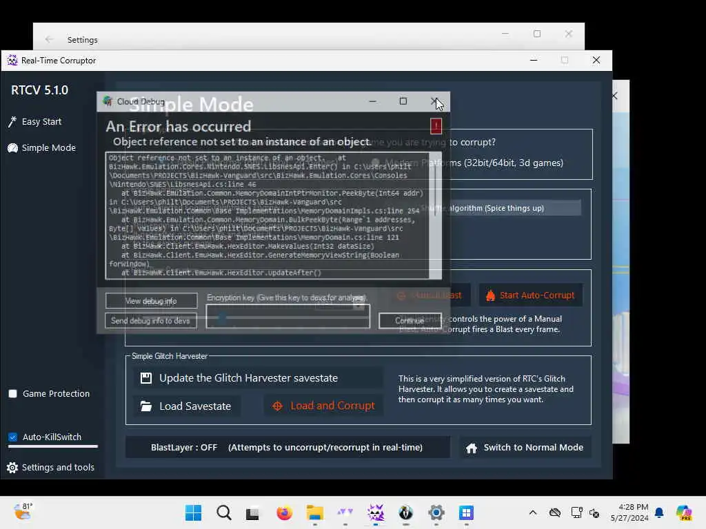This screenshot has width=706, height=529.
Task: Open the Settings gear in taskbar
Action: pos(436,512)
